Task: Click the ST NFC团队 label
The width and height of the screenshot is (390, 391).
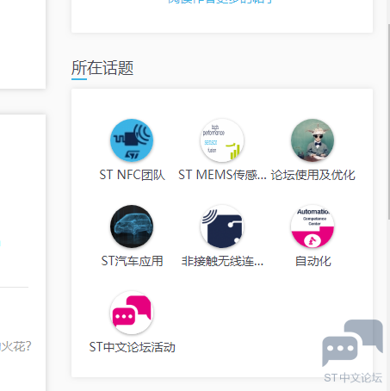Action: [132, 175]
